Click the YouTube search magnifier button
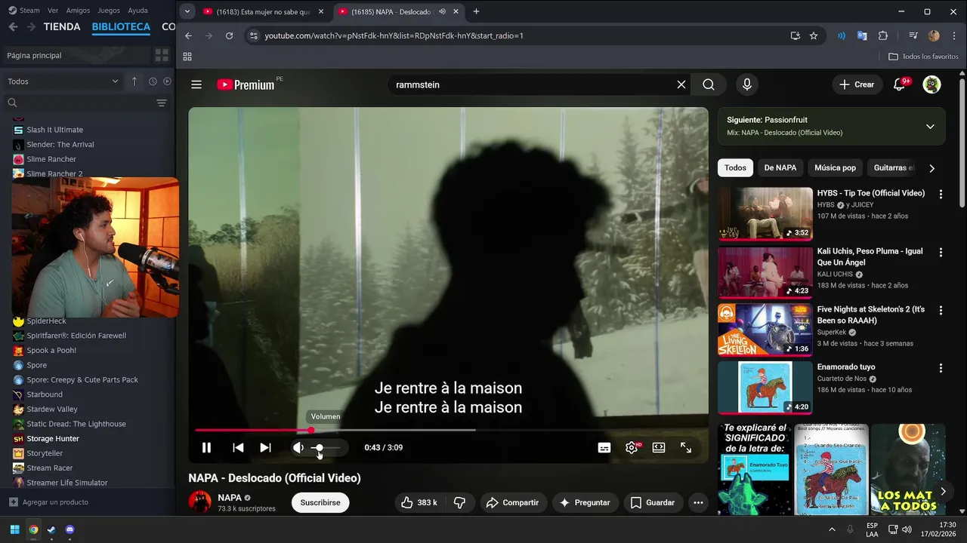 coord(709,84)
